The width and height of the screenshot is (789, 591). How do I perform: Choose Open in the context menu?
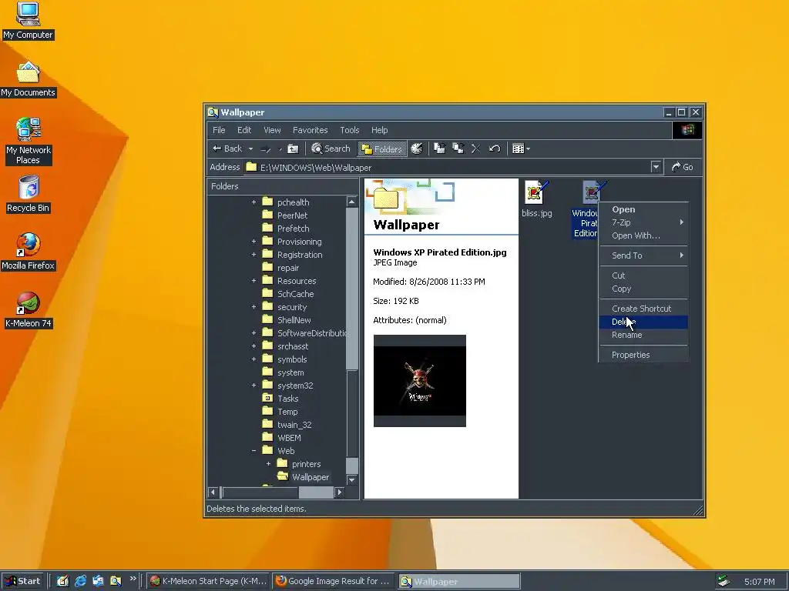tap(643, 209)
